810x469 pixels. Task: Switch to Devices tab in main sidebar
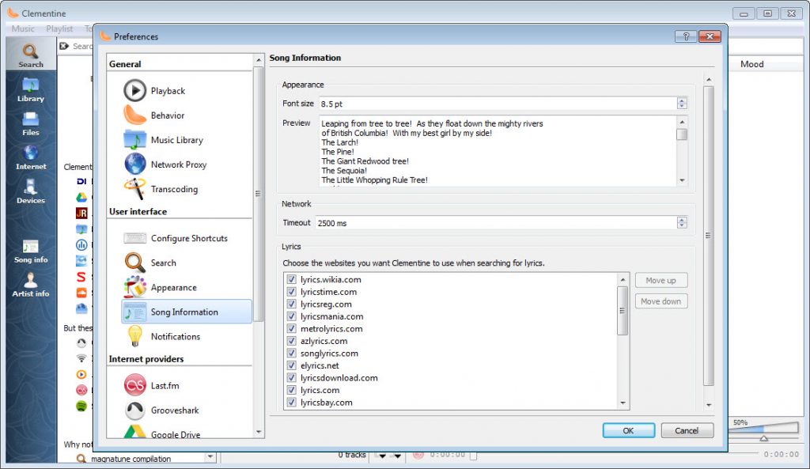point(31,191)
